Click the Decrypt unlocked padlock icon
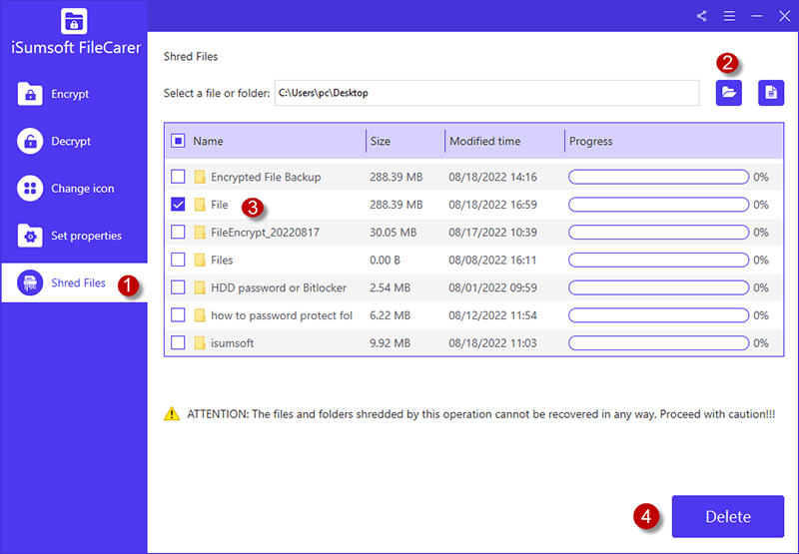Screen dimensions: 799x554 pos(30,141)
